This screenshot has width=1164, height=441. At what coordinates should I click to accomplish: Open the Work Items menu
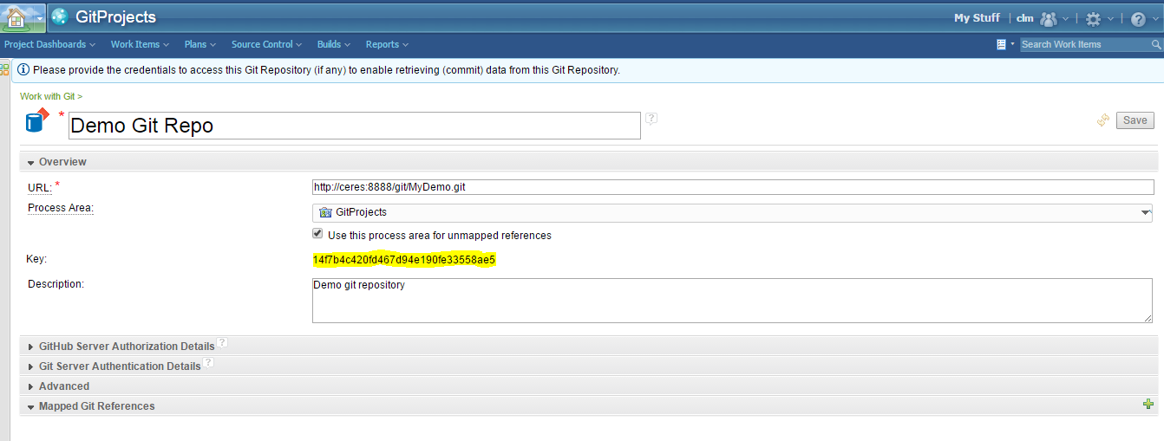[x=139, y=44]
